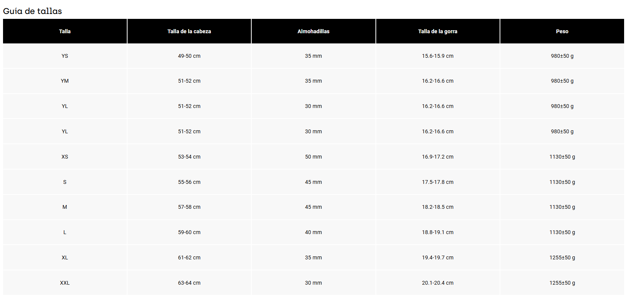
Task: Select the XXL size cell
Action: coord(65,283)
